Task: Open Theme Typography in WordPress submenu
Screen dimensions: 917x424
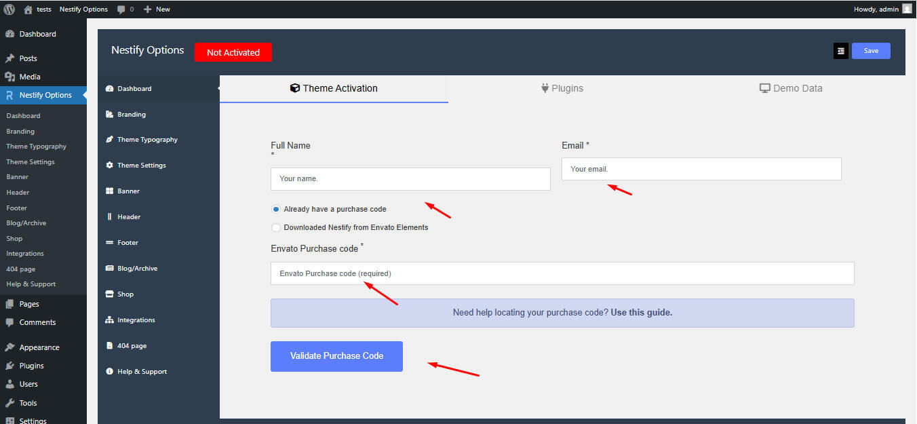Action: (x=37, y=147)
